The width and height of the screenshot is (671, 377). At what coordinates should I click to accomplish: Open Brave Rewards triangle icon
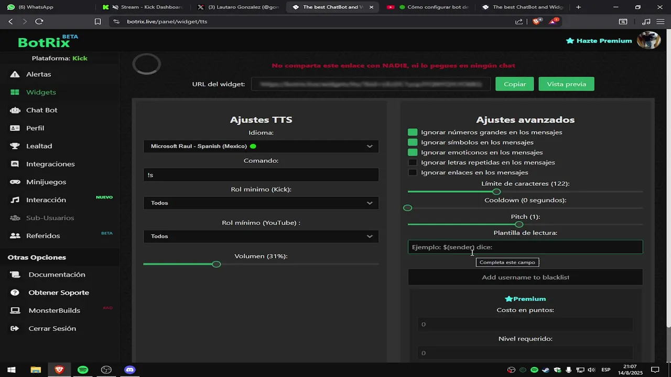point(554,21)
